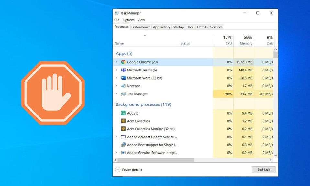Viewport: 310px width, 186px height.
Task: Click the Acer Collection process icon
Action: pyautogui.click(x=123, y=121)
